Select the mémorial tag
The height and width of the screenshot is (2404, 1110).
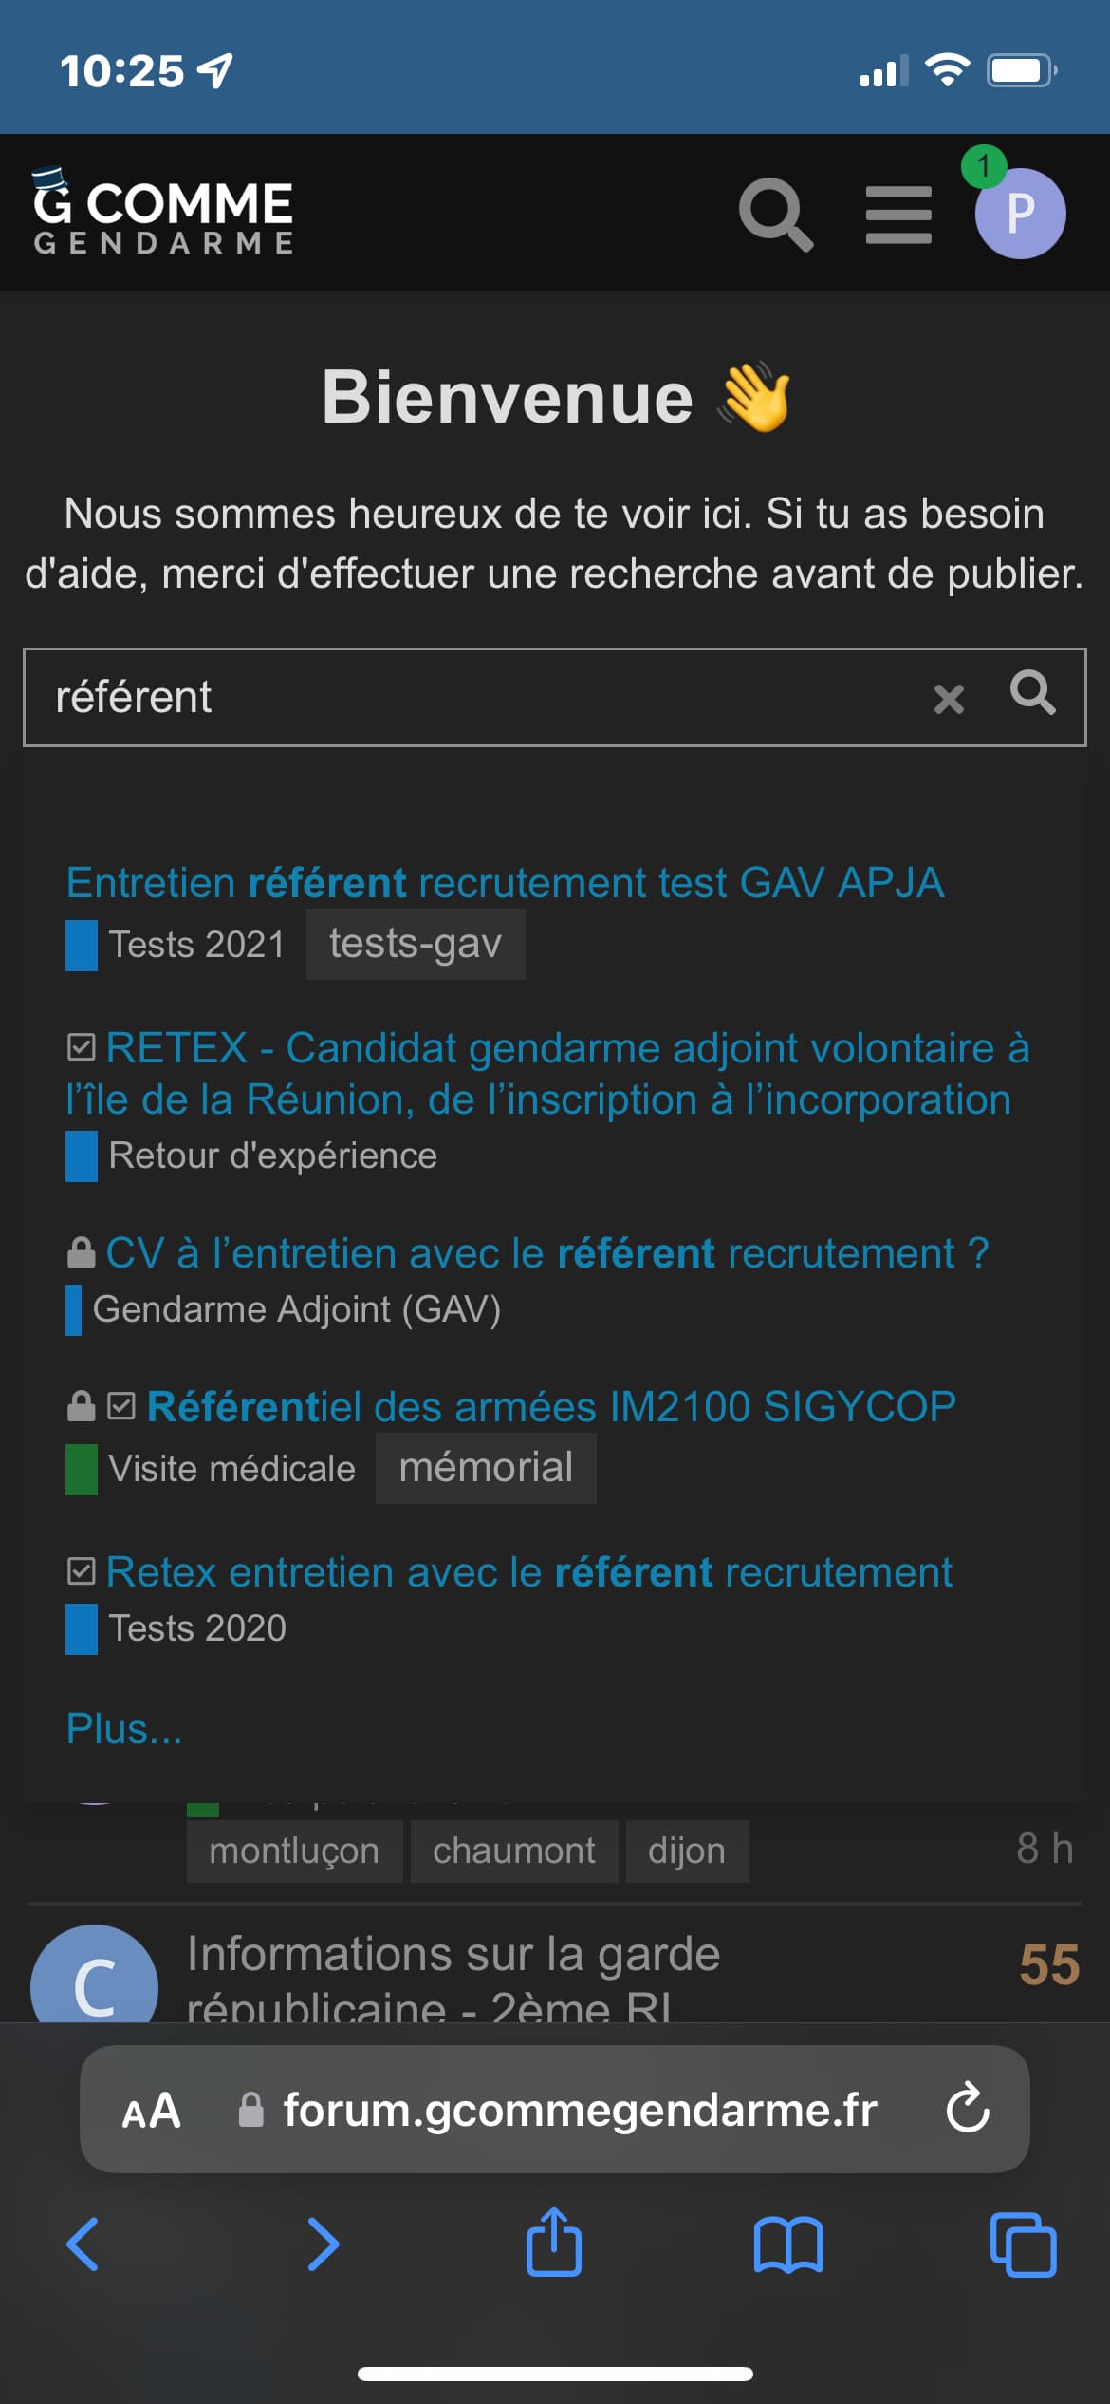coord(486,1468)
